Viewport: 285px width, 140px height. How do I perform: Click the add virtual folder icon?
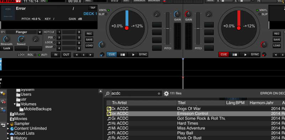pos(3,101)
